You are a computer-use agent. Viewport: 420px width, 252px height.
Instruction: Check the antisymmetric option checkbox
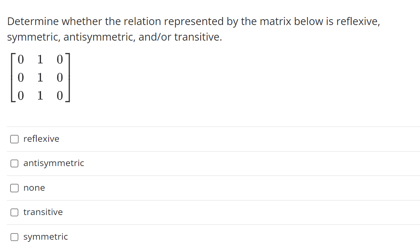click(14, 164)
